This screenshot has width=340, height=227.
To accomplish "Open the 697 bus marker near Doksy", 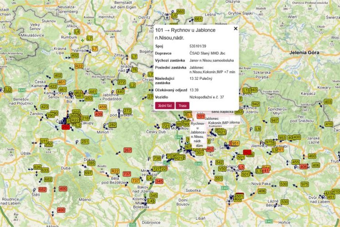I will point(88,173).
